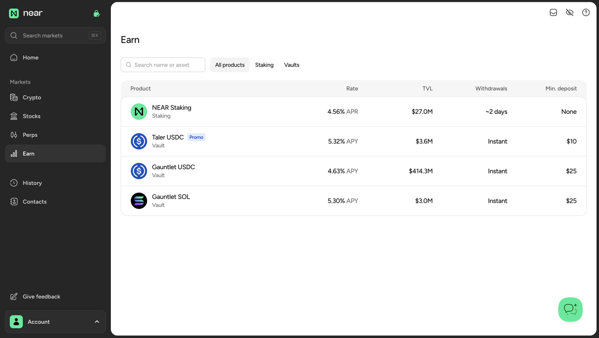This screenshot has height=338, width=599.
Task: Select the All products tab
Action: 230,65
